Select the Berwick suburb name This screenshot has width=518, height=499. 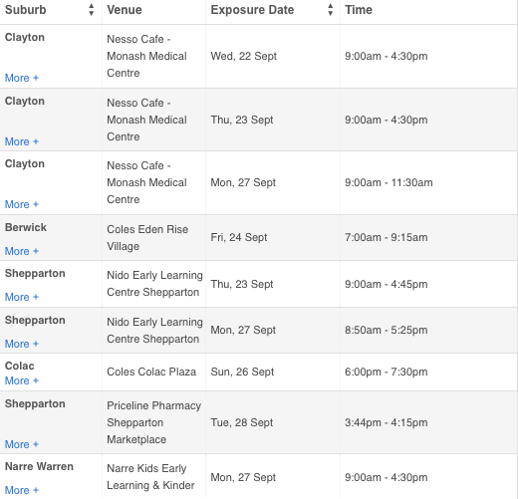click(x=26, y=227)
